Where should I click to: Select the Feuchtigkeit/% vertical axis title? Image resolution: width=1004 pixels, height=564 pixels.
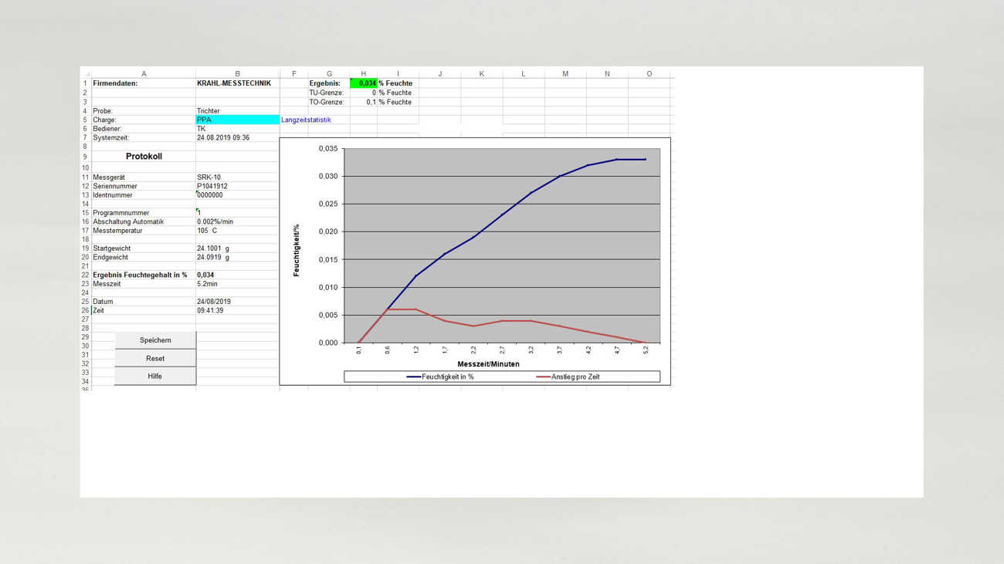[x=297, y=250]
